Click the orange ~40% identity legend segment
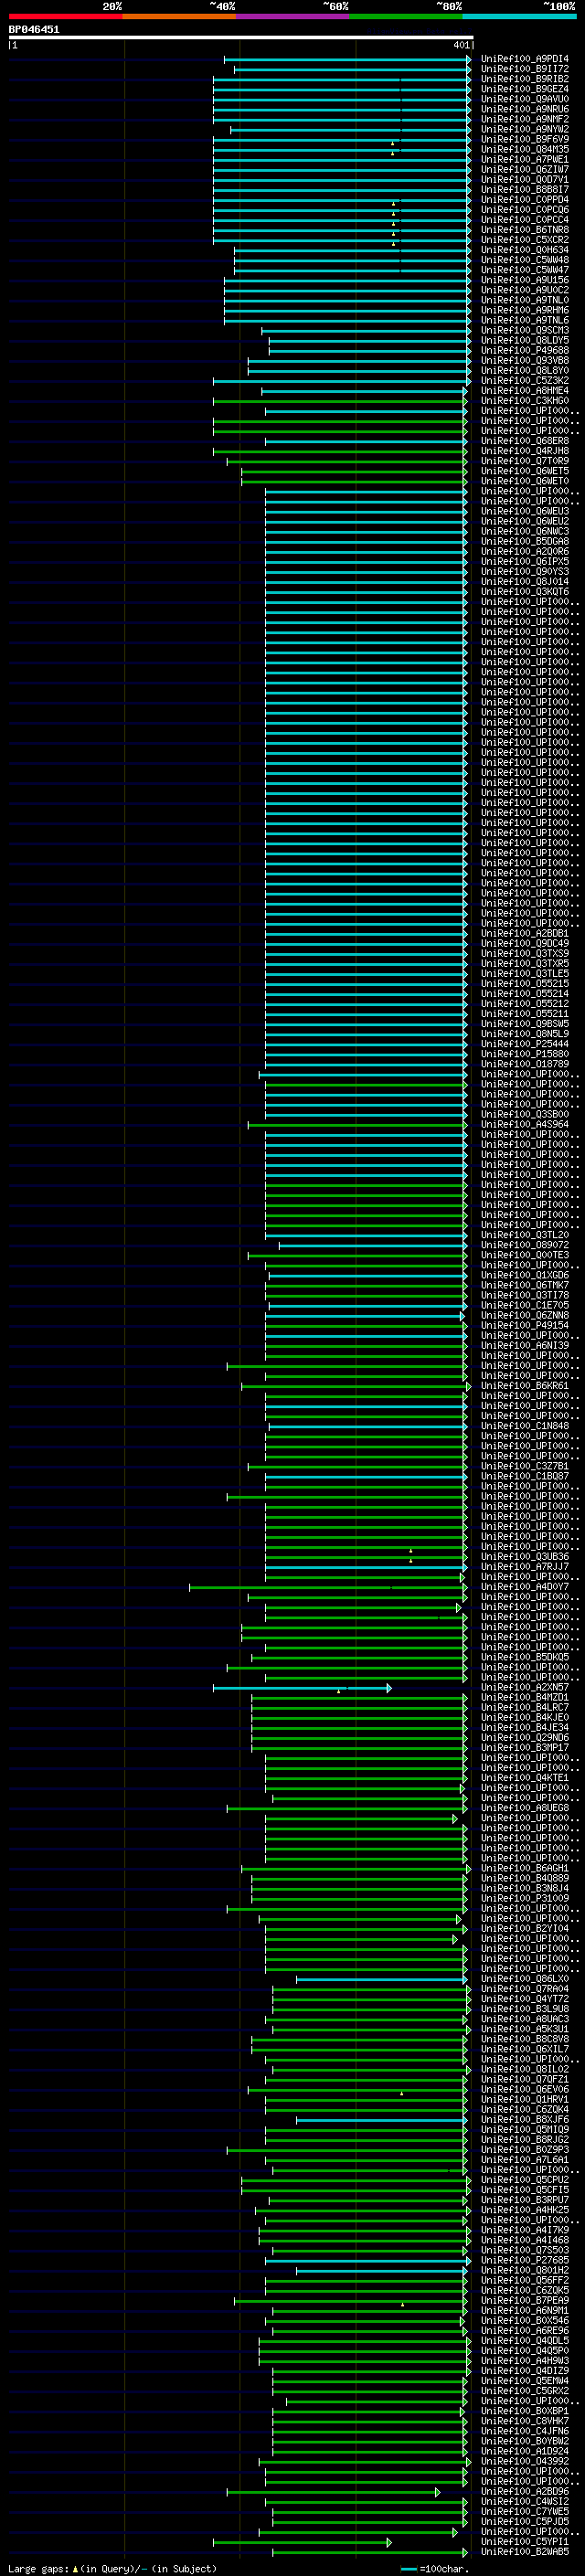The height and width of the screenshot is (2576, 585). point(179,16)
